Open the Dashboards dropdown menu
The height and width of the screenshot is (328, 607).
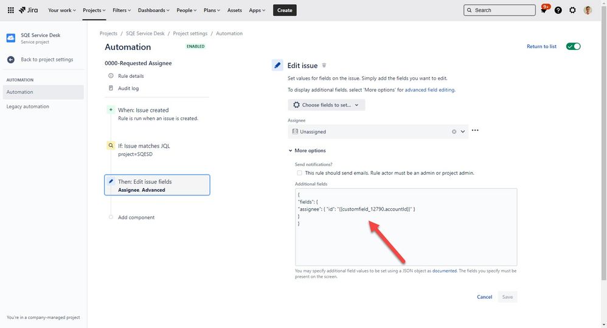154,10
